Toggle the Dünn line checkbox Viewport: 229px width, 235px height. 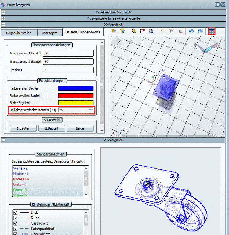point(15,218)
